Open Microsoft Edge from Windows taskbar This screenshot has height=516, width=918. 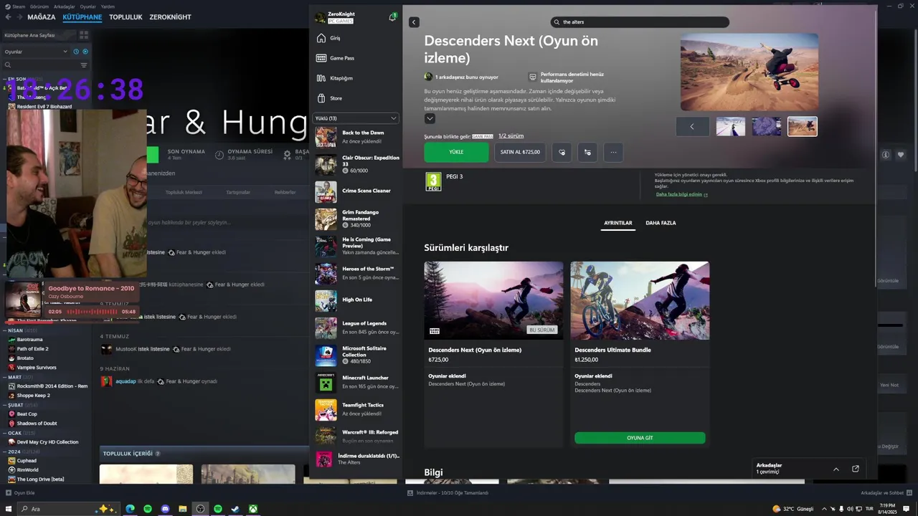tap(130, 509)
